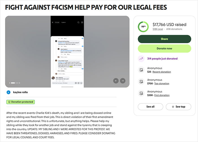198x142 pixels.
Task: Click the Donate now button
Action: coord(164,49)
